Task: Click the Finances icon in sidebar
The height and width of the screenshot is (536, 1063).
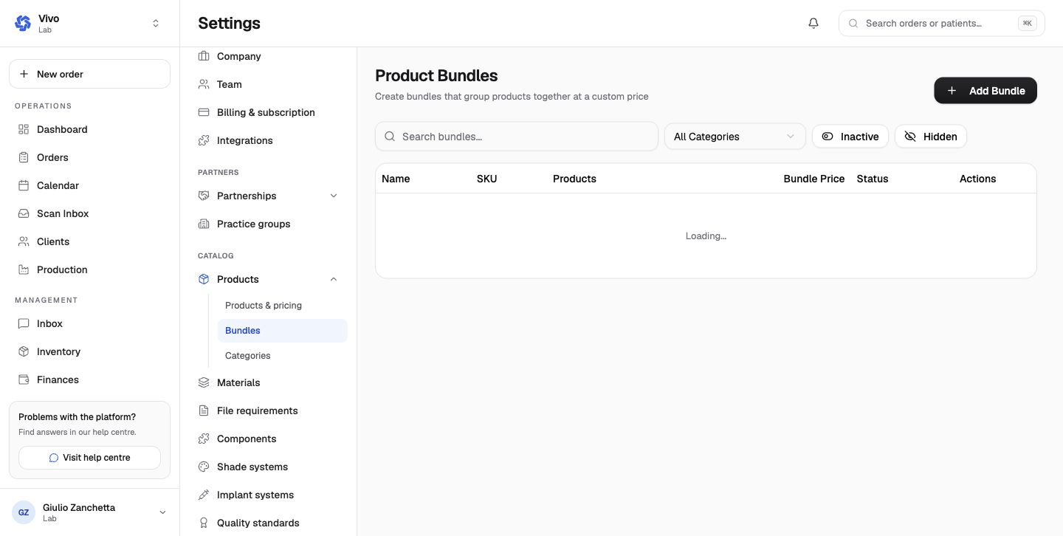Action: click(x=24, y=379)
